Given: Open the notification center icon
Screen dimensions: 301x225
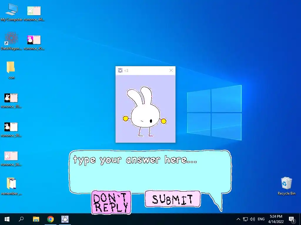Looking at the screenshot, I should pos(292,219).
